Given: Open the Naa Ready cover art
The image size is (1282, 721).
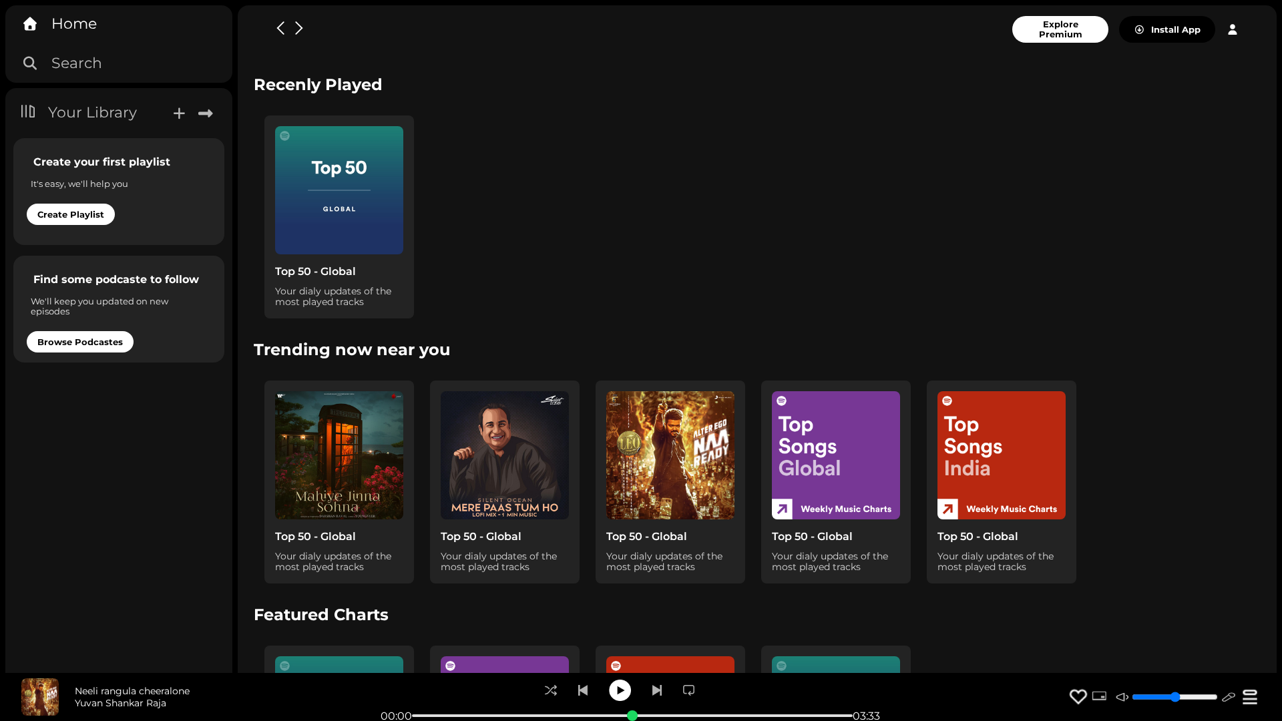Looking at the screenshot, I should click(670, 455).
